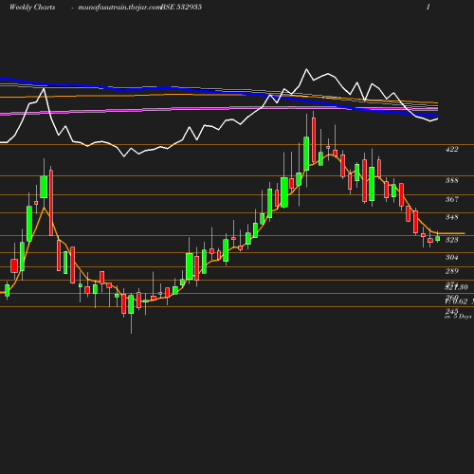Select the 304 price axis label
The image size is (474, 474).
click(451, 257)
